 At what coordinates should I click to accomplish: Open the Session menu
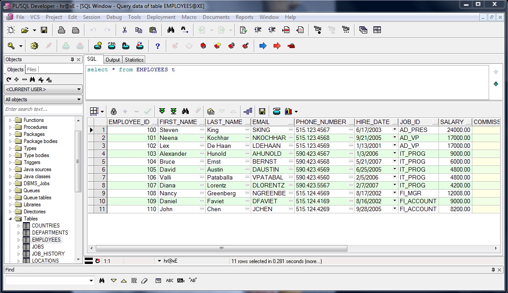91,17
